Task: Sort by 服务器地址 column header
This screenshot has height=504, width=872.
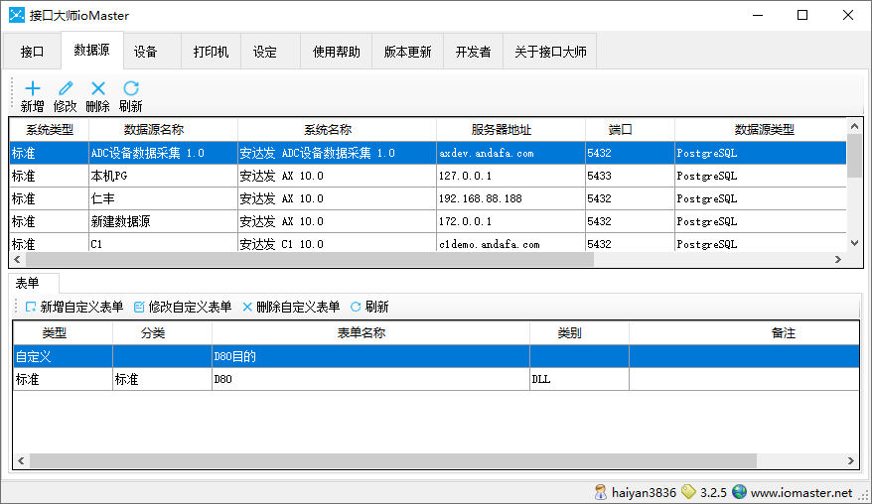Action: click(x=501, y=130)
